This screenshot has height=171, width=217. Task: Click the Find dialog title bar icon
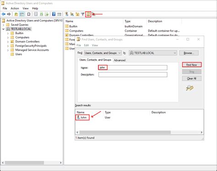[x=79, y=39]
